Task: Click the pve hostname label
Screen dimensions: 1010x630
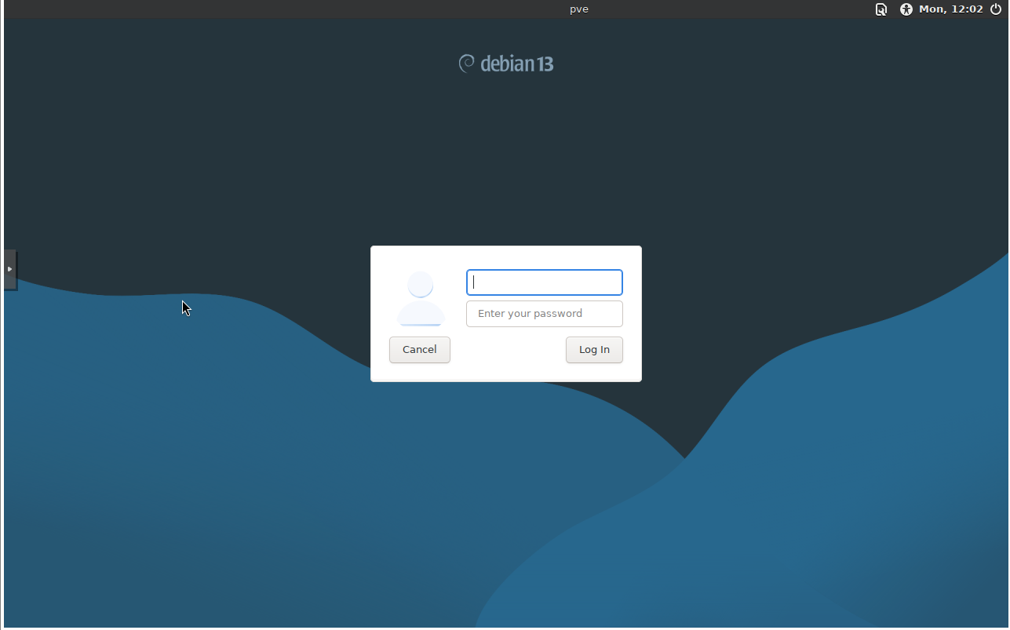Action: point(579,9)
